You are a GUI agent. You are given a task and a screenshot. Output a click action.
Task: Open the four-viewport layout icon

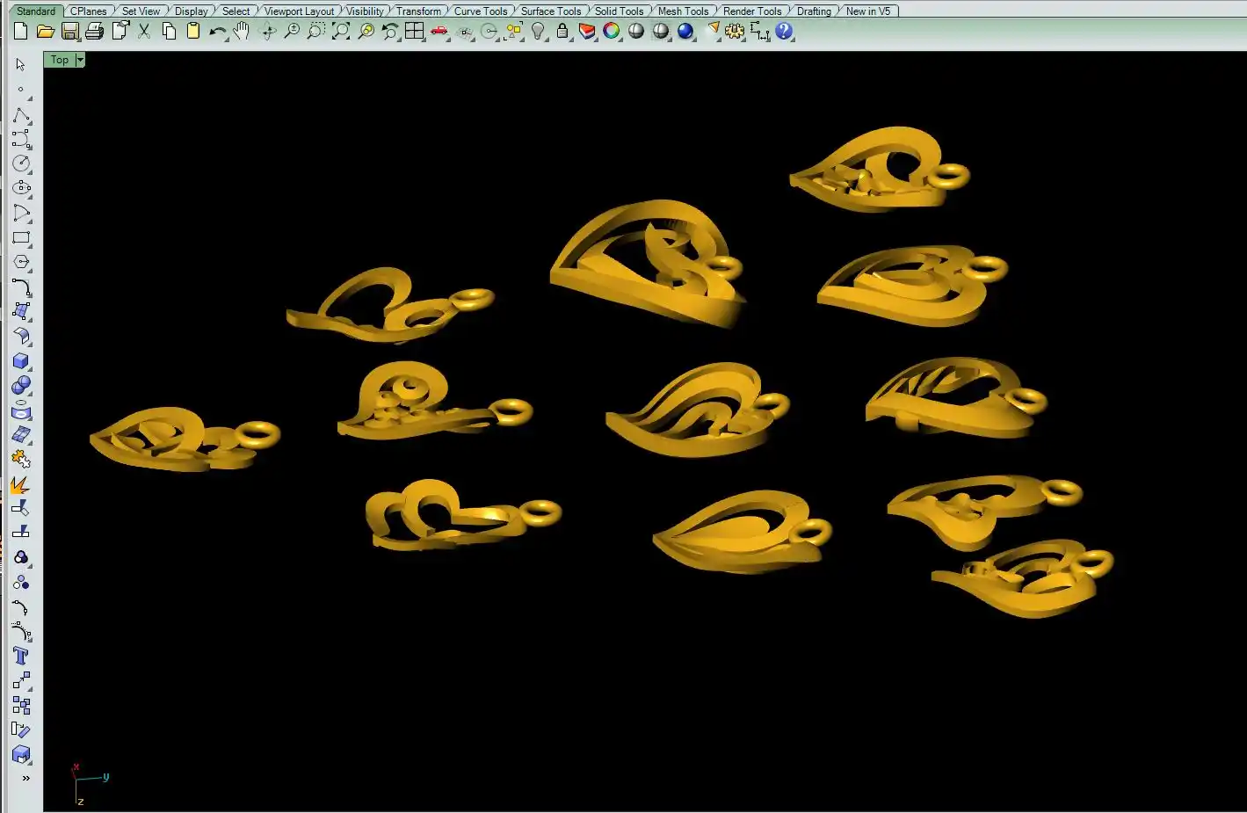[x=414, y=32]
